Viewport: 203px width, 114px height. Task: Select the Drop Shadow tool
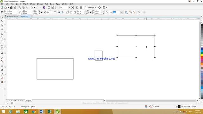(2, 66)
